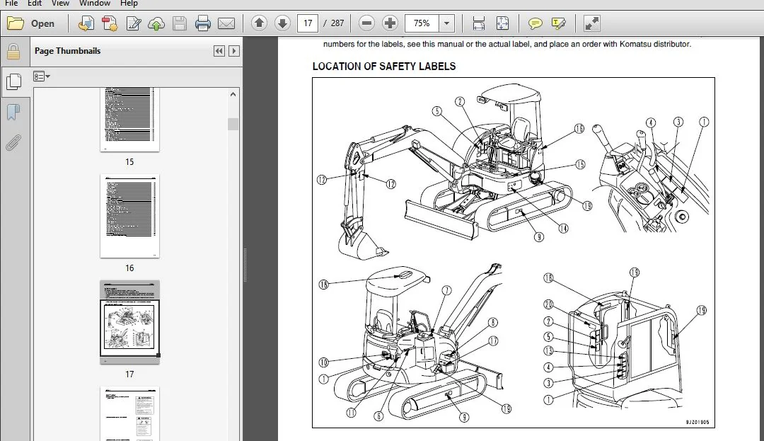Screen dimensions: 764x441
Task: Click the page number field
Action: point(308,23)
